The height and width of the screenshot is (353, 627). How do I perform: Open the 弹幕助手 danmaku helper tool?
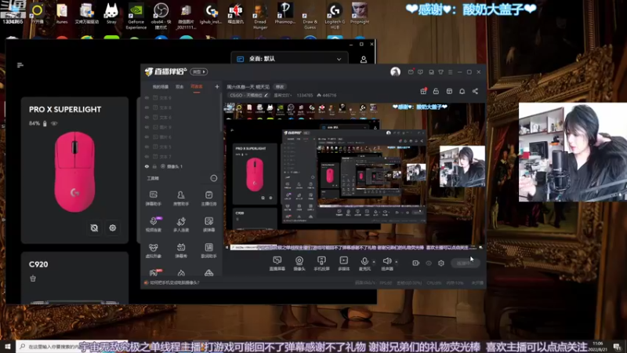click(x=153, y=198)
